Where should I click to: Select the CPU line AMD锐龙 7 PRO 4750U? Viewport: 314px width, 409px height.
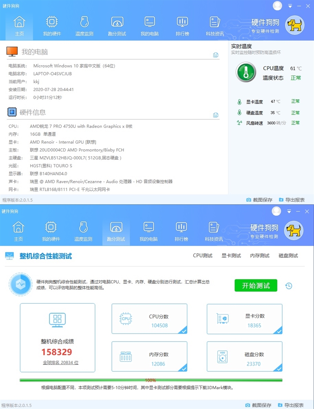(x=81, y=126)
